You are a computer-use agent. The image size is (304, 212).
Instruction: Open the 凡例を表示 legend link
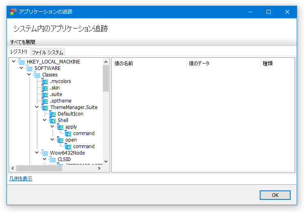[21, 178]
